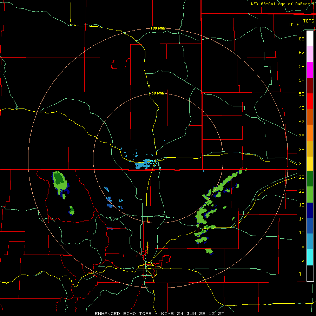Viewport: 316px width, 316px height.
Task: Click the "2" scale label
Action: [x=303, y=261]
